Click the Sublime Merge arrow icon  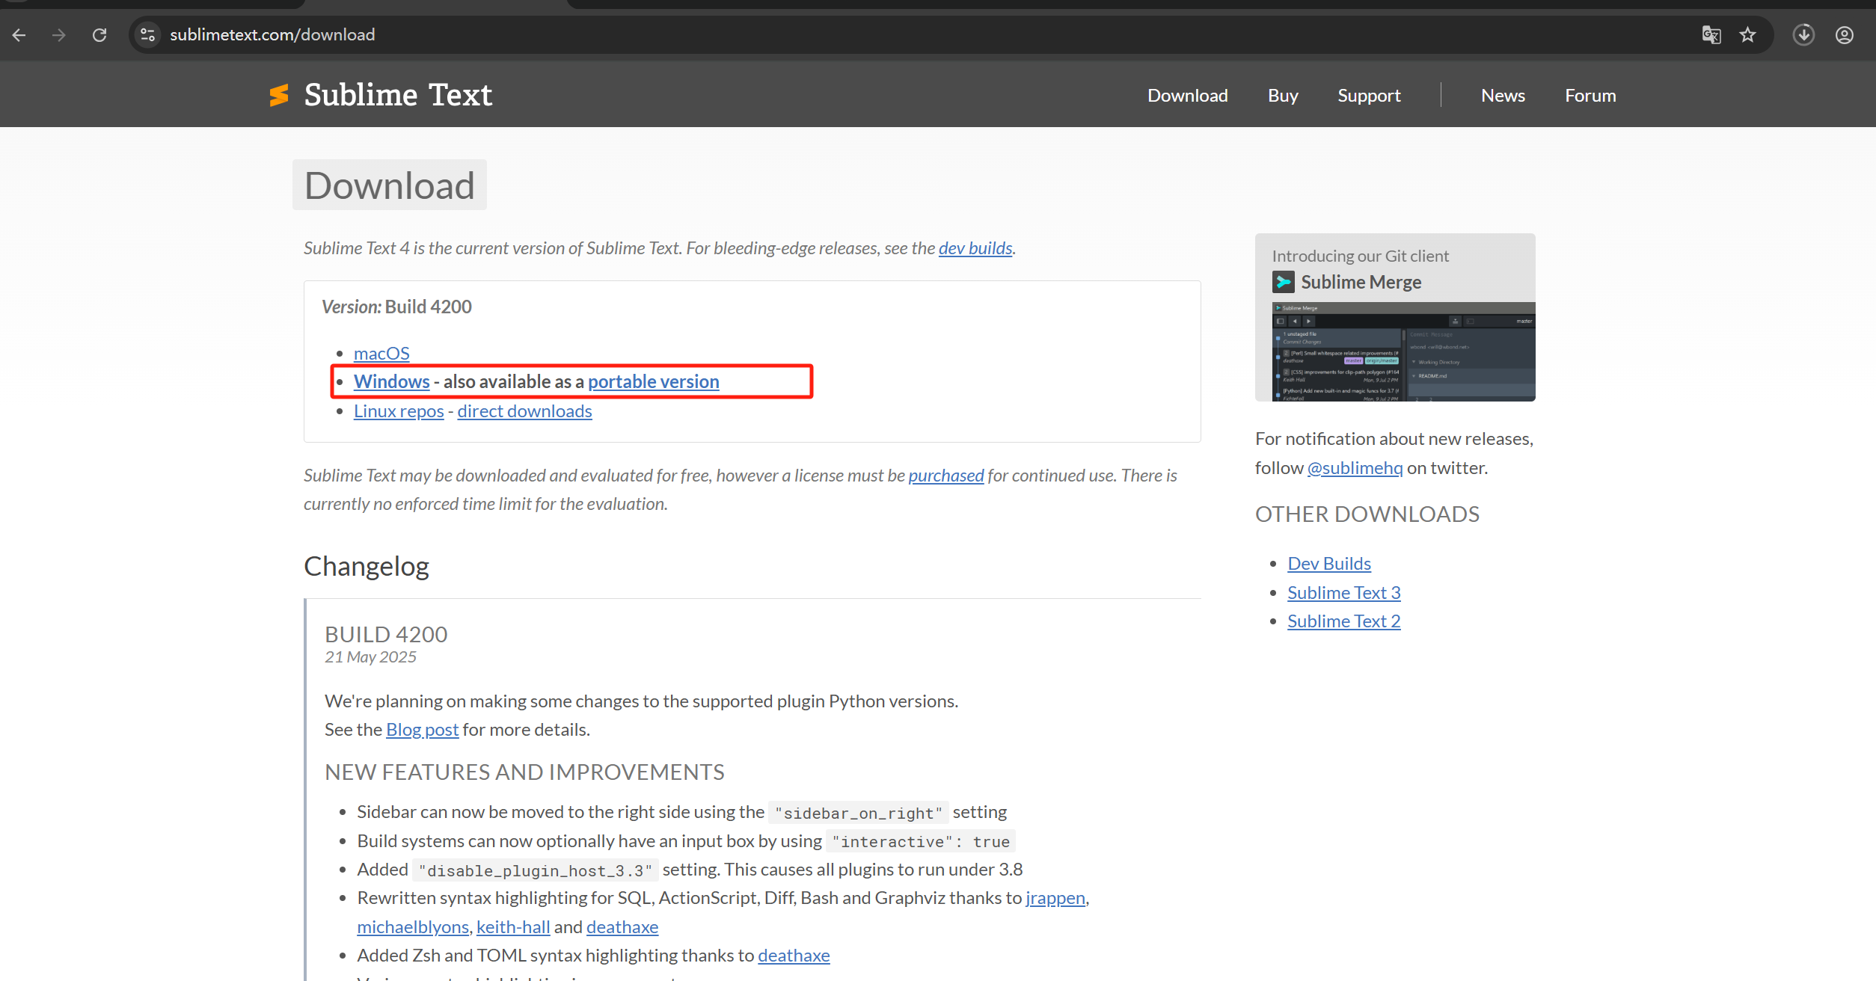[1283, 282]
